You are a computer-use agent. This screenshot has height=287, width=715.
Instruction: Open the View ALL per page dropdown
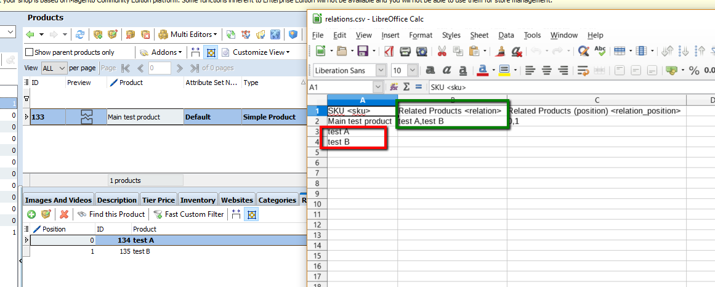coord(54,68)
